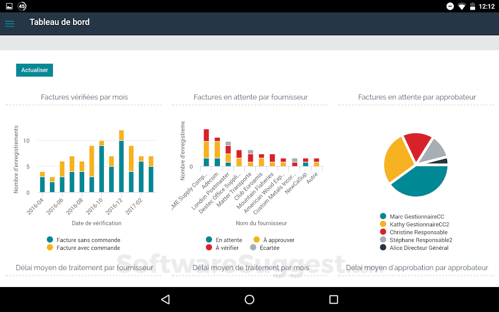Click the back navigation arrow
This screenshot has width=499, height=312.
(x=165, y=299)
